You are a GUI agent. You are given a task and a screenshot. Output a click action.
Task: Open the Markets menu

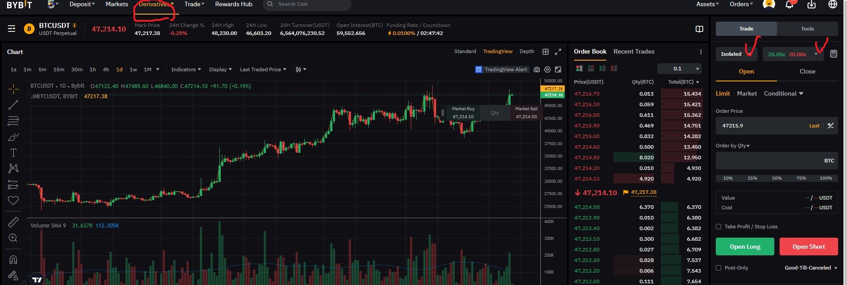[117, 4]
